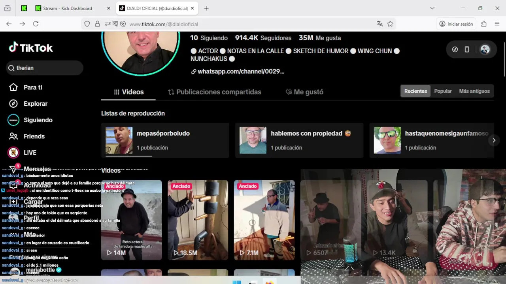The width and height of the screenshot is (506, 284).
Task: Click the tab overview icon at far left
Action: point(8,8)
